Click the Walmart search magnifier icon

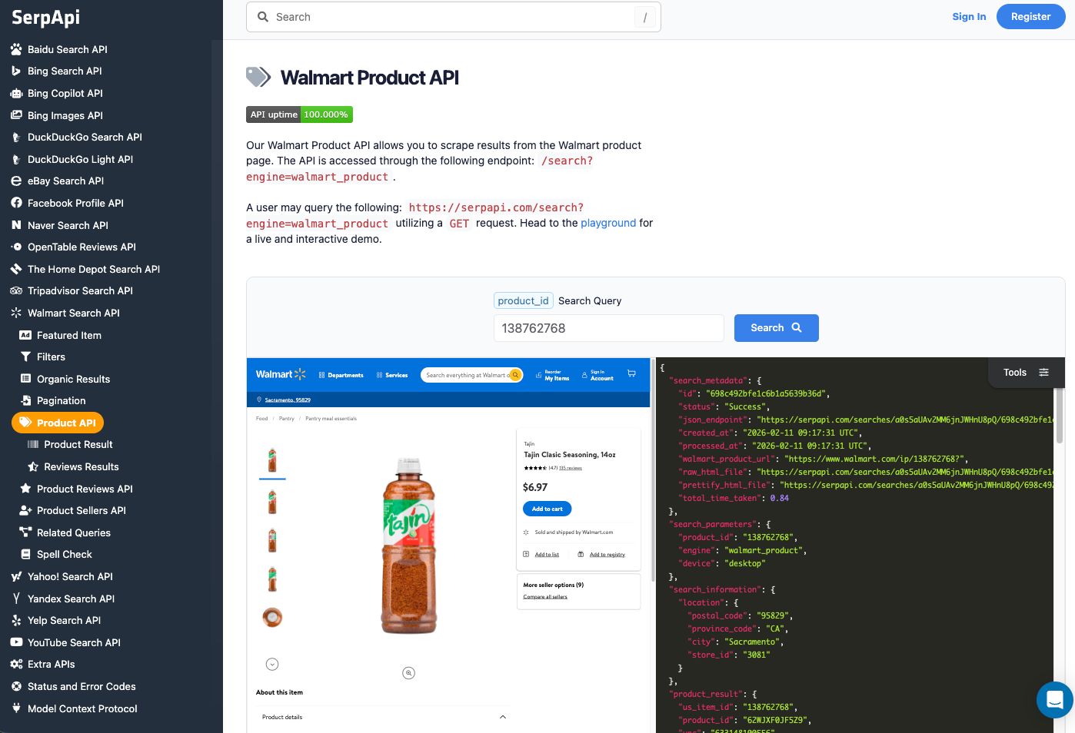515,375
